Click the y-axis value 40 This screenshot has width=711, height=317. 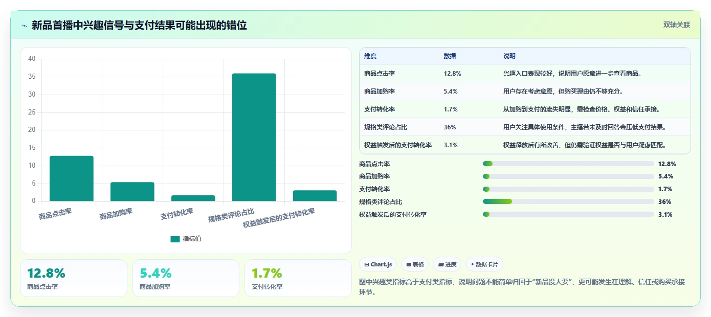pos(32,59)
